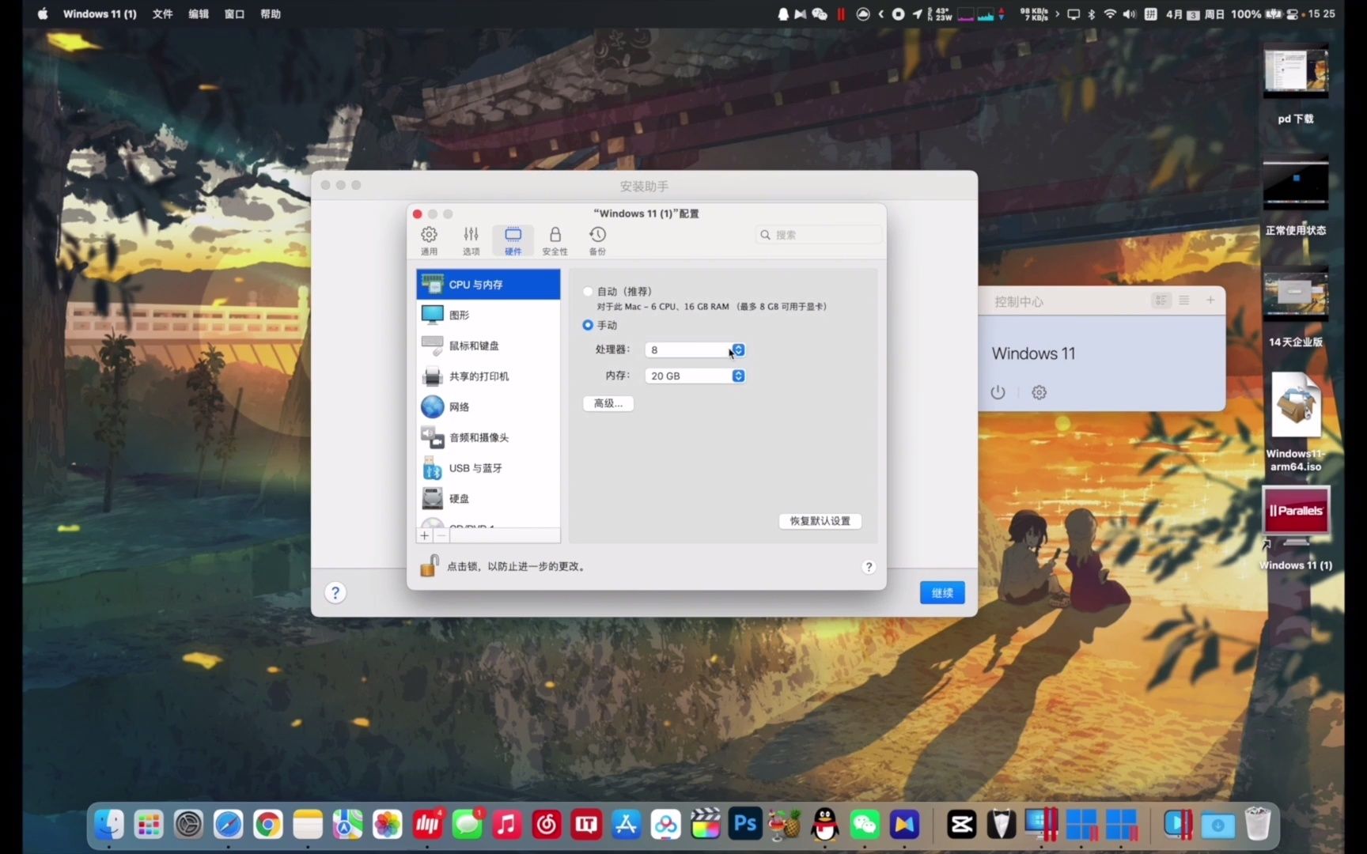Image resolution: width=1367 pixels, height=854 pixels.
Task: Select the 手动 configuration option
Action: (x=587, y=324)
